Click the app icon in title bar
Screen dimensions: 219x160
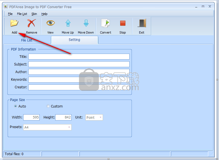tap(6, 6)
